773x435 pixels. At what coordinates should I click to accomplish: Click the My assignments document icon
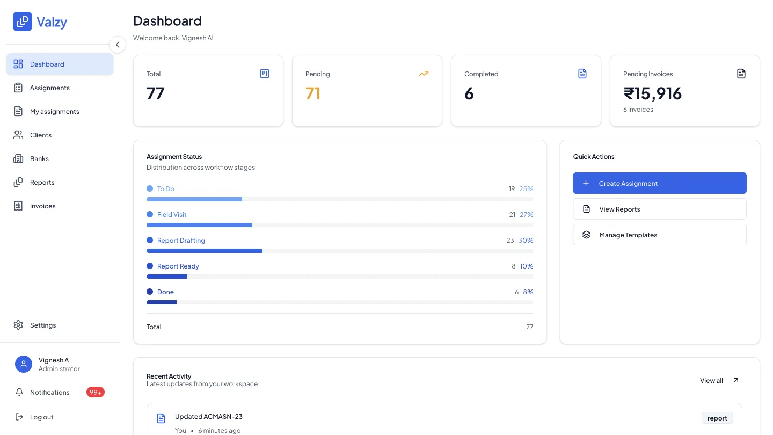coord(18,111)
